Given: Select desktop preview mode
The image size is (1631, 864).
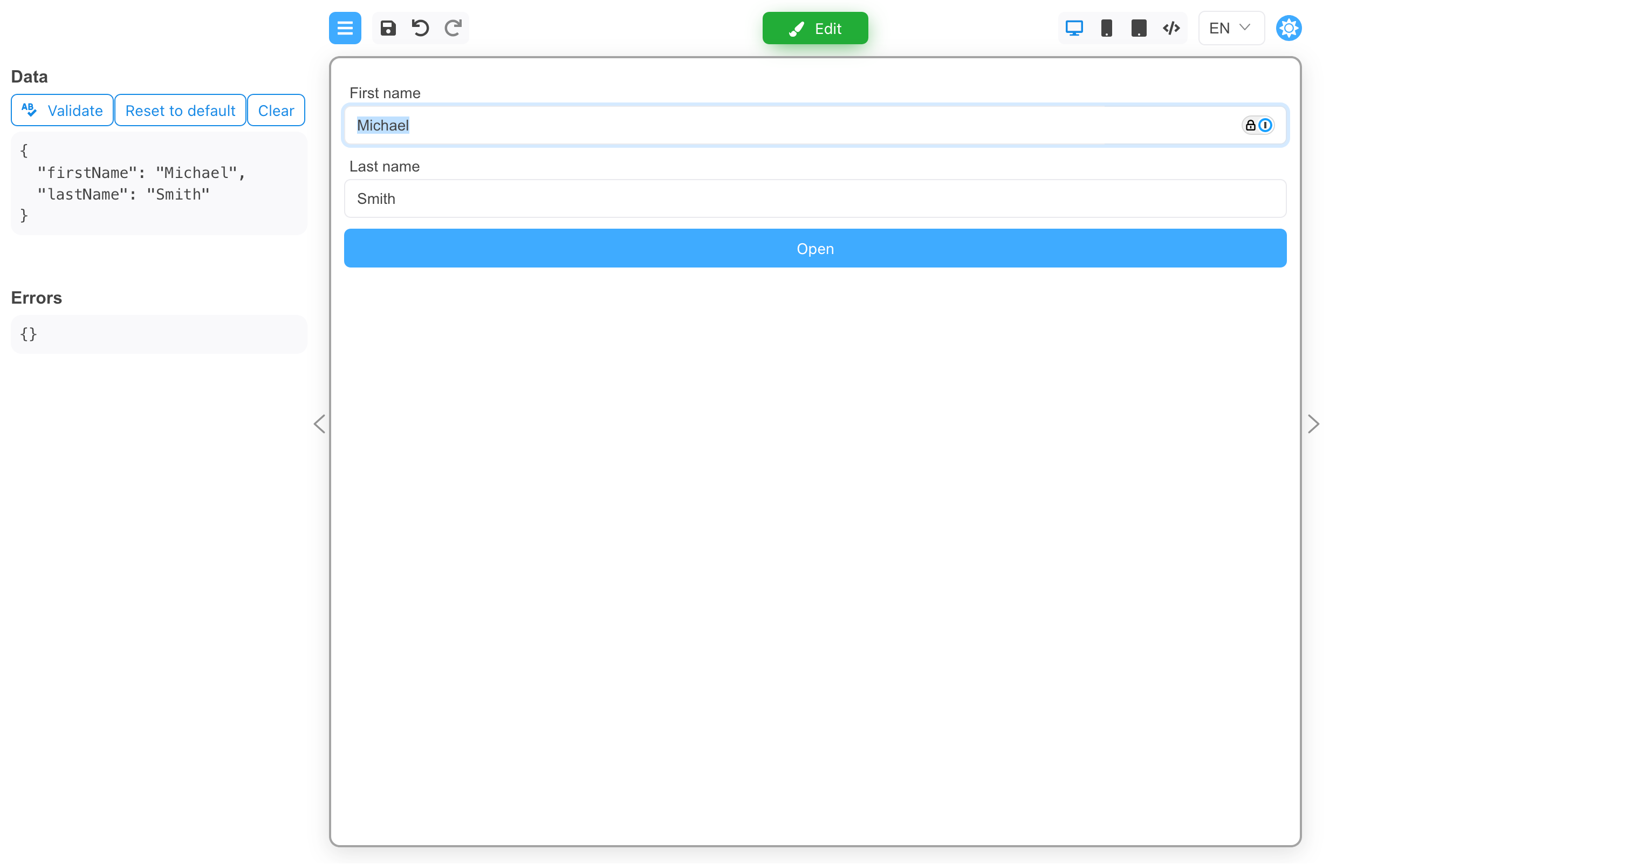Looking at the screenshot, I should tap(1073, 28).
